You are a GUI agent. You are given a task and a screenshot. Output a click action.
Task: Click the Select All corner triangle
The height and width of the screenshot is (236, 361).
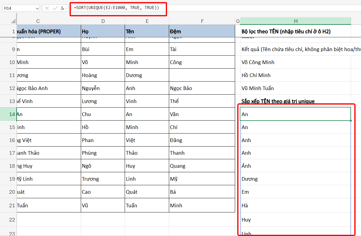(13, 21)
